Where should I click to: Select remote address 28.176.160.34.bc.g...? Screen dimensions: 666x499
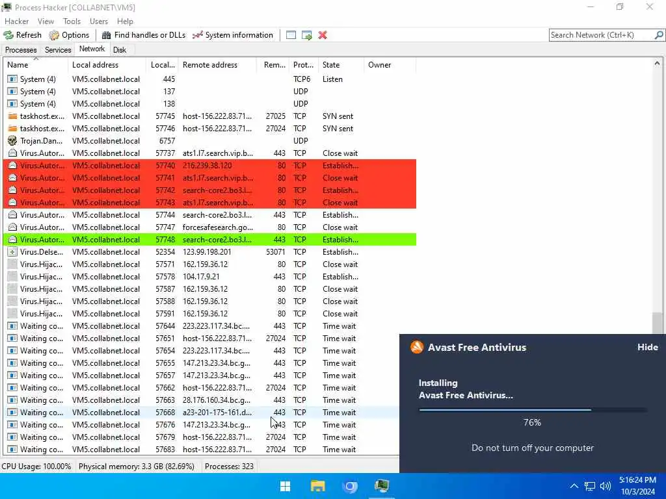point(216,400)
